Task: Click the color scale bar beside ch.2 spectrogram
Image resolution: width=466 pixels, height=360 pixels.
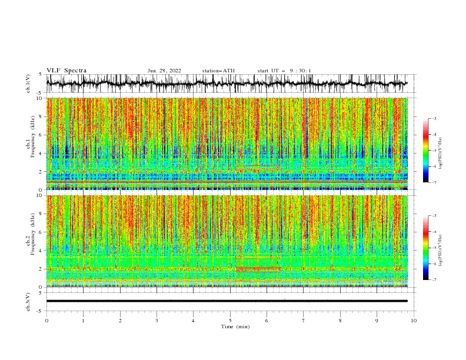Action: [x=425, y=248]
